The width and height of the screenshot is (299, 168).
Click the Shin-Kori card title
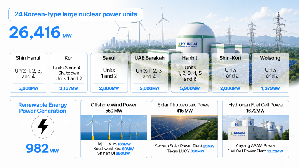tap(230, 58)
